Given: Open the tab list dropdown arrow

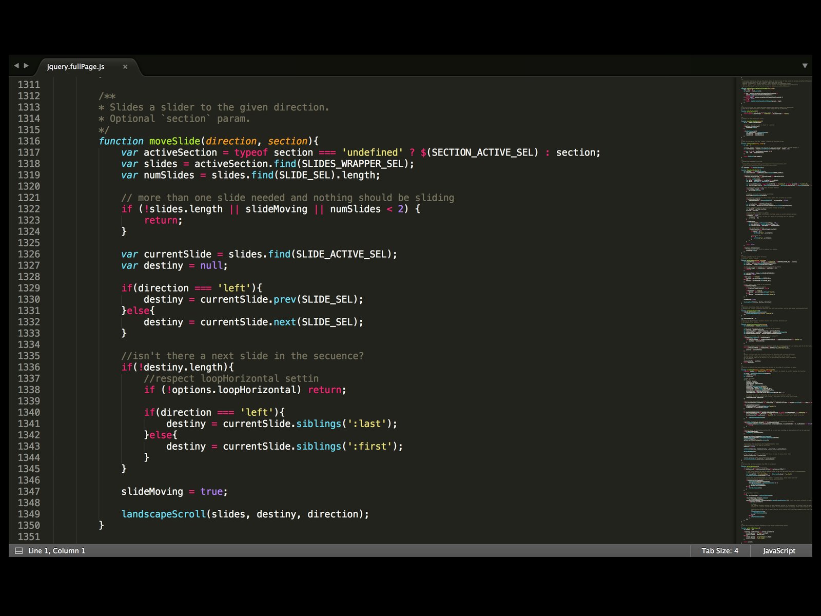Looking at the screenshot, I should point(805,66).
